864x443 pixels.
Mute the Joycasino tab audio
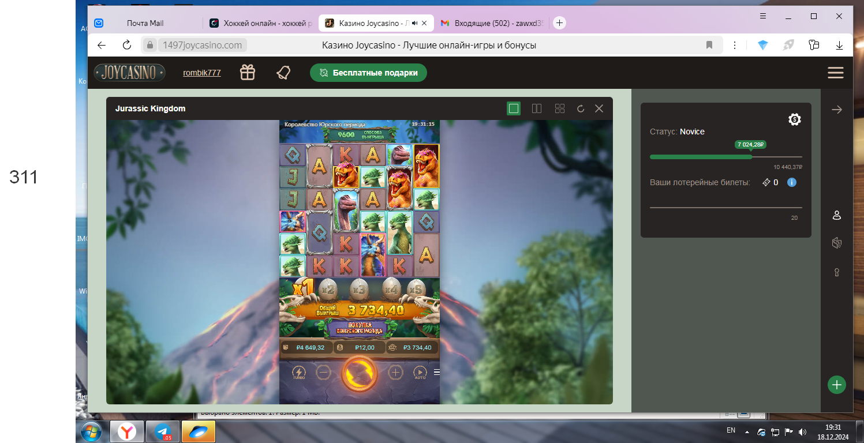pos(414,23)
